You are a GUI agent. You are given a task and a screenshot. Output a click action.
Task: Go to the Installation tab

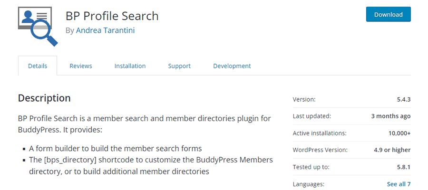(130, 66)
